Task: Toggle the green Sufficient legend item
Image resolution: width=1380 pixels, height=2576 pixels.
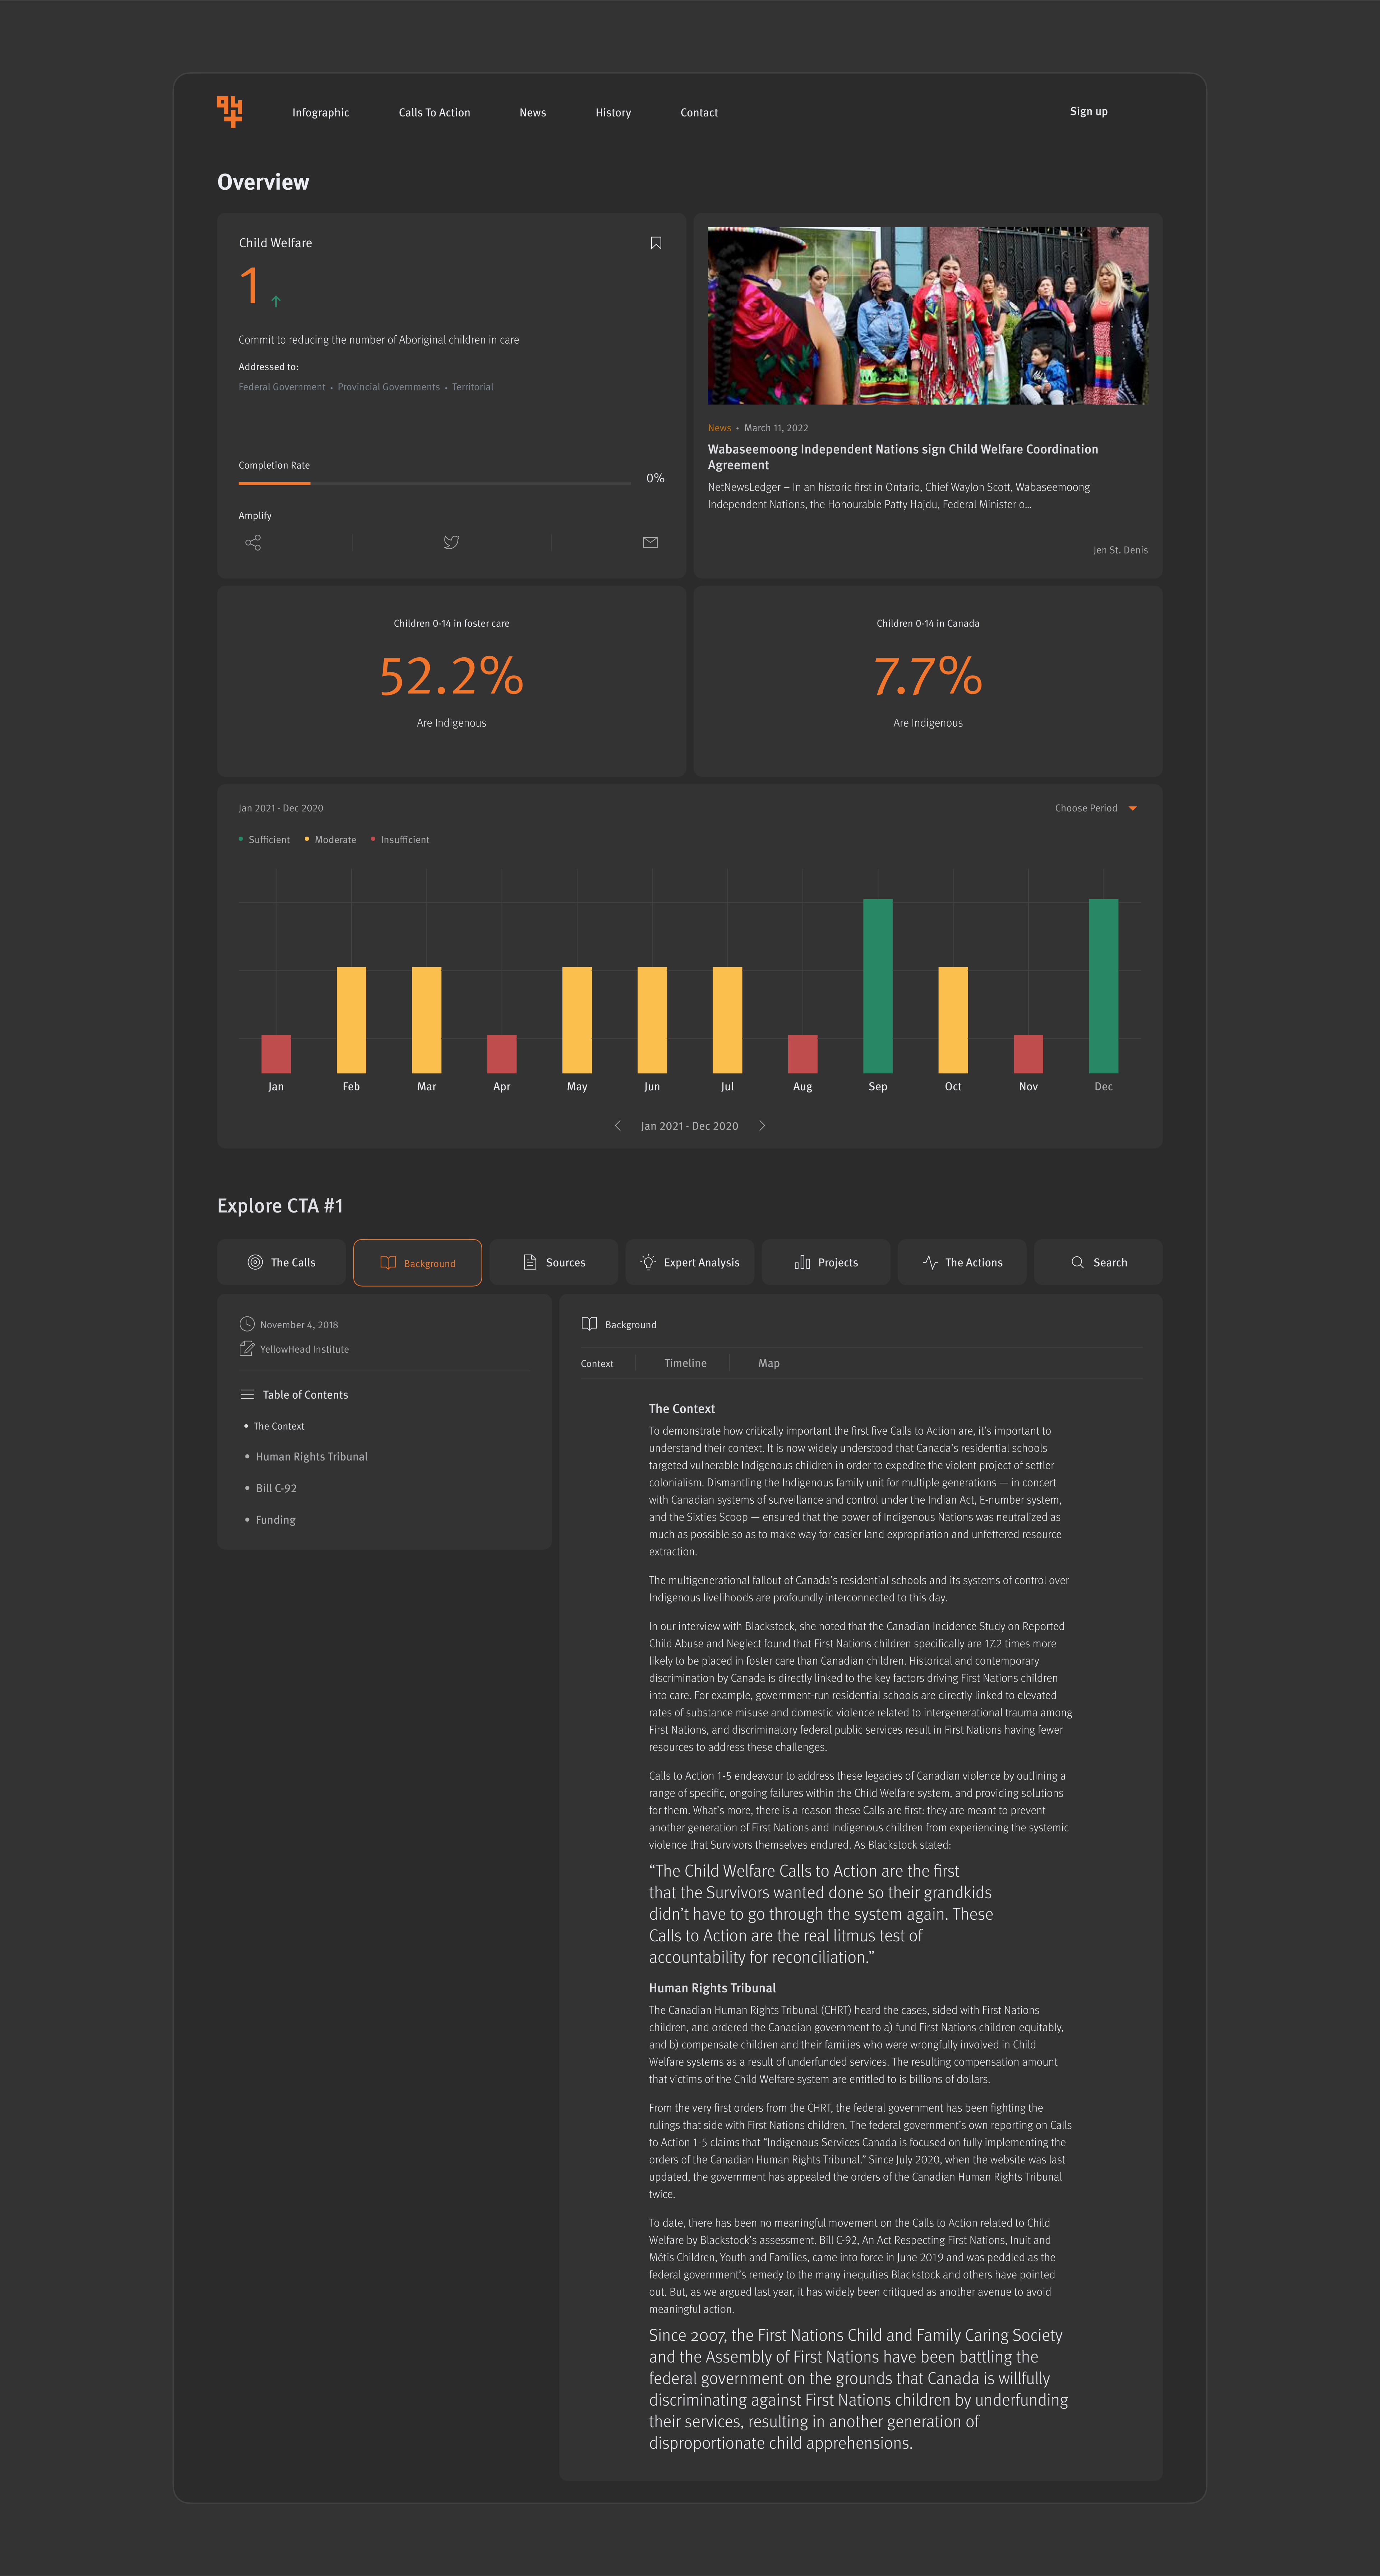Action: 264,840
